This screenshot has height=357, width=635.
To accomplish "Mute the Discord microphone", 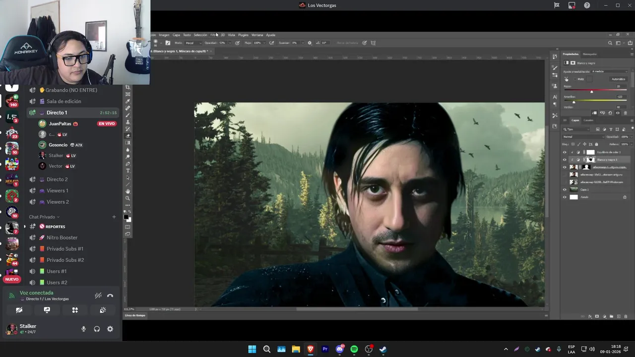I will point(83,329).
